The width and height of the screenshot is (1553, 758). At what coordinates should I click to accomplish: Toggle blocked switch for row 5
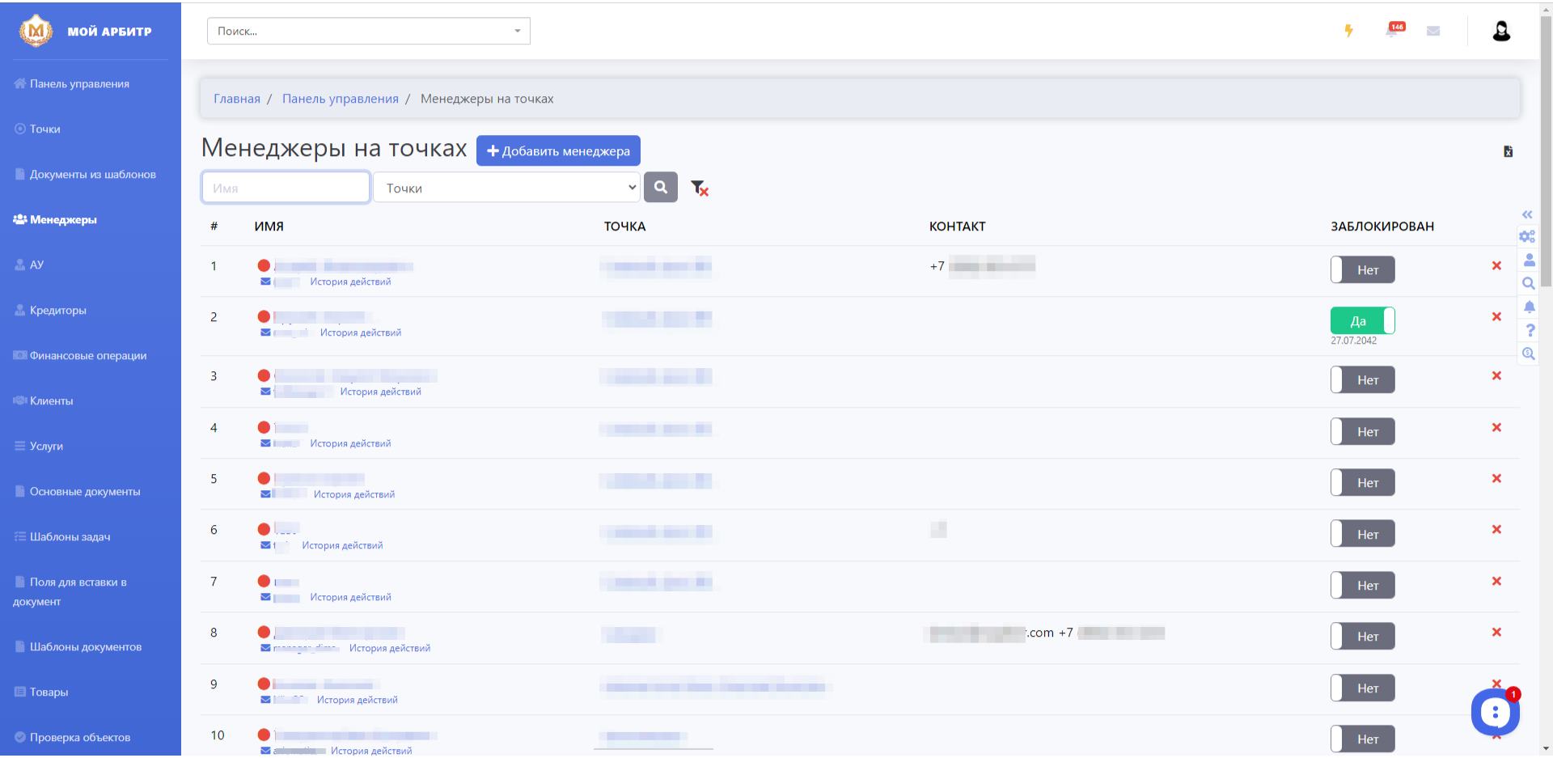1363,483
